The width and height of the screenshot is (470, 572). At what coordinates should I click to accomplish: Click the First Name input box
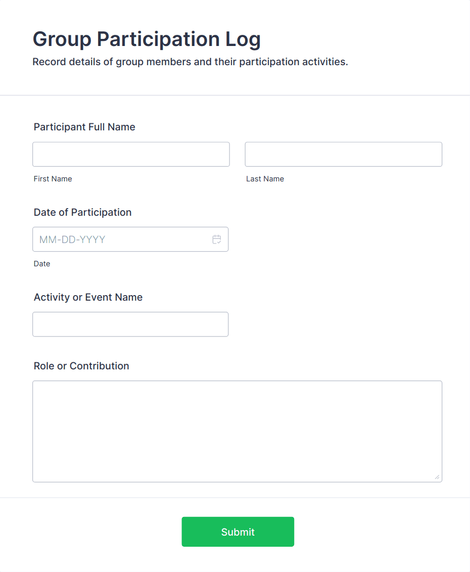tap(131, 154)
